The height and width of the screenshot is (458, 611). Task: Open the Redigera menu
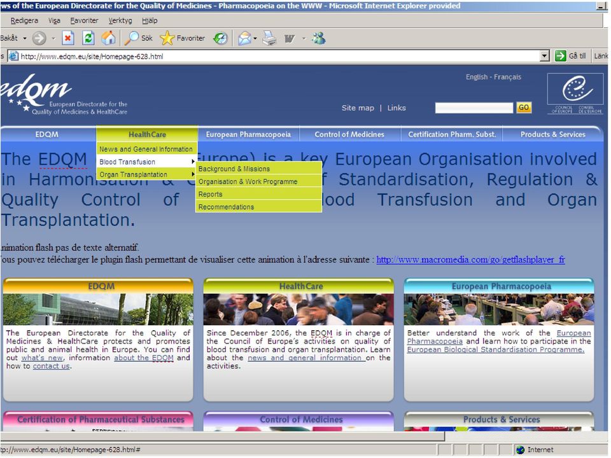(x=24, y=20)
